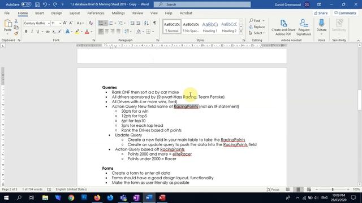Click the Share button

tap(321, 13)
